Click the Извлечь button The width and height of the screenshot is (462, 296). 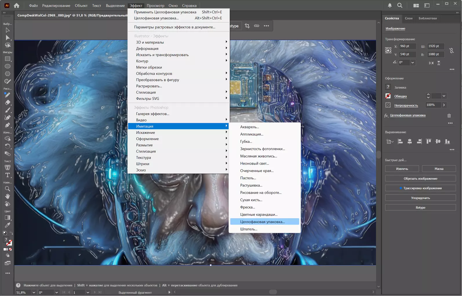[402, 169]
